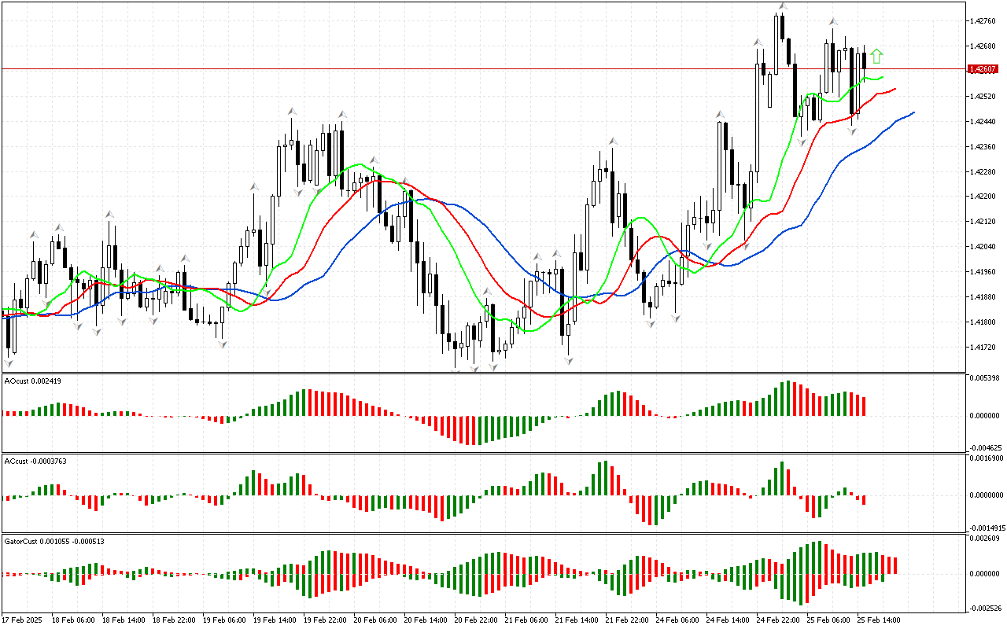Click the 0.002609 GatorCust scale maximum

pos(987,539)
